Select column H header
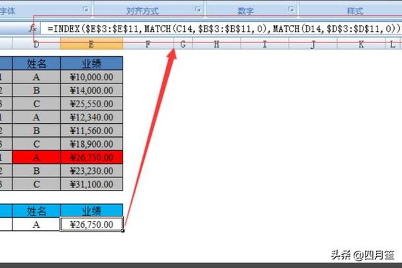This screenshot has width=402, height=268. point(217,44)
